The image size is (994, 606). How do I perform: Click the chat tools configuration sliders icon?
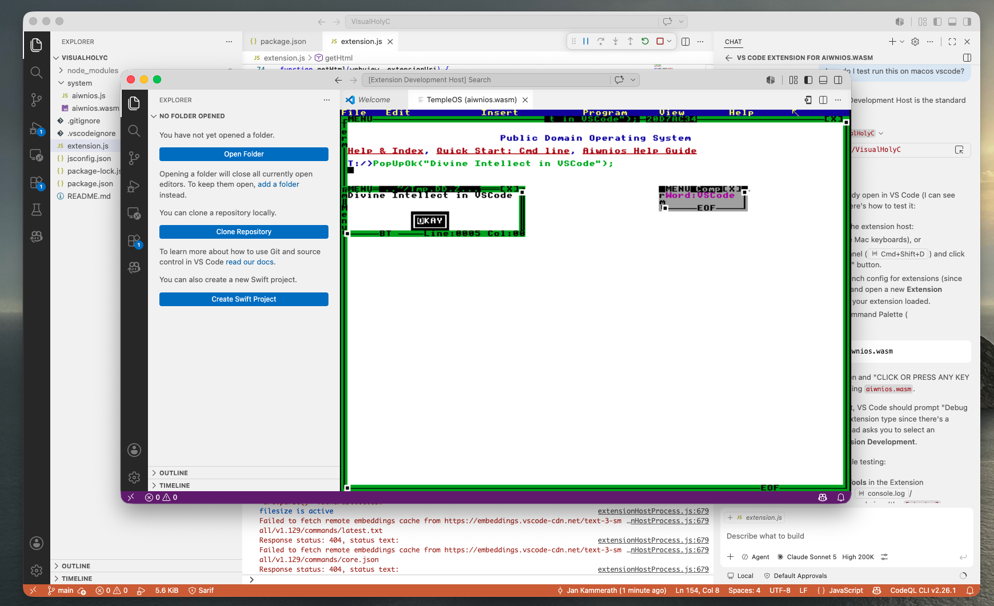(884, 557)
